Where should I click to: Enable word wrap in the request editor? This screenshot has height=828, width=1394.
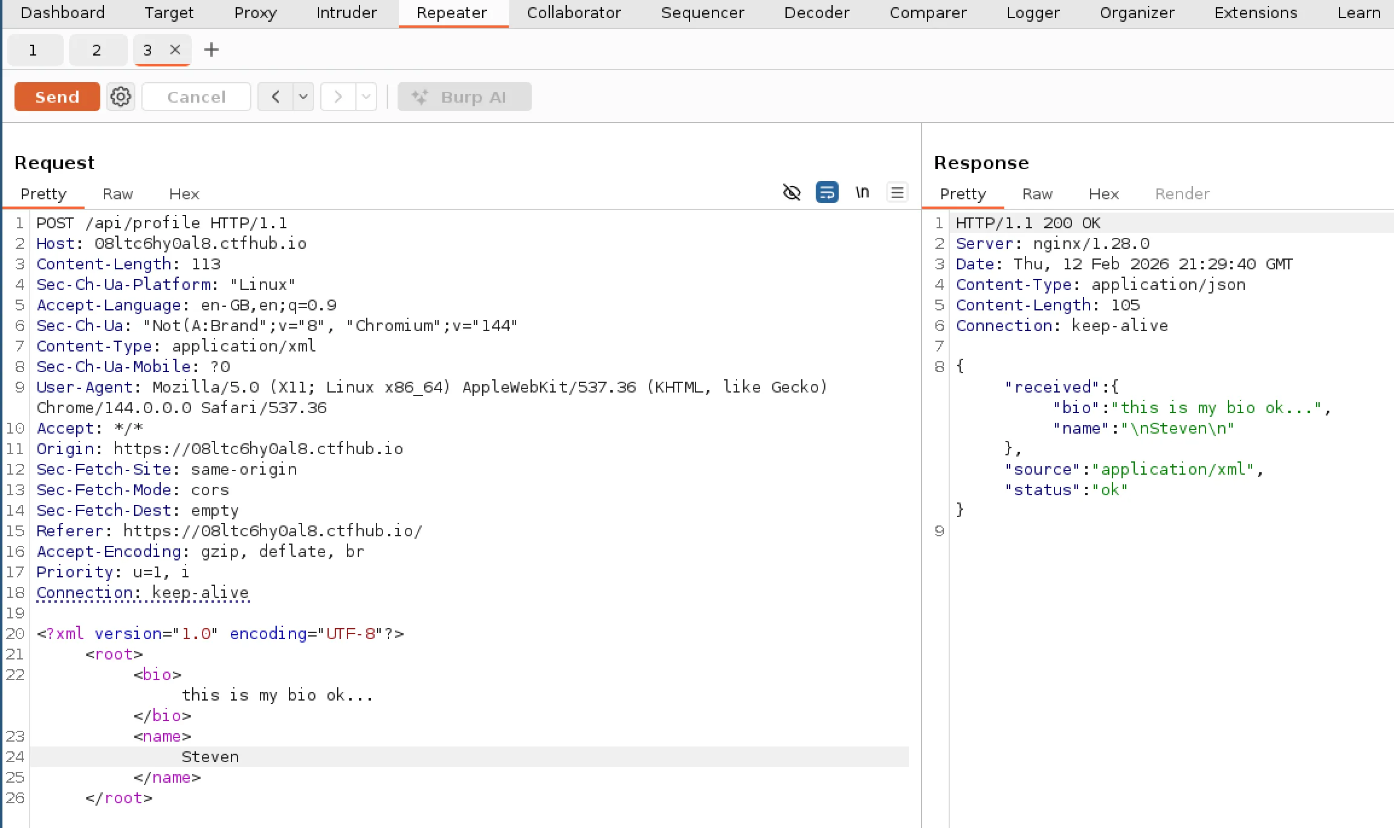coord(827,192)
